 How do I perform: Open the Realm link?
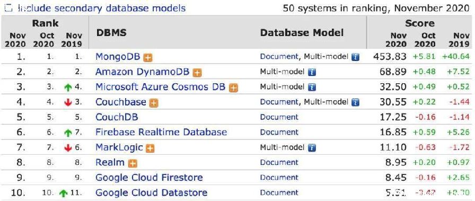(110, 162)
